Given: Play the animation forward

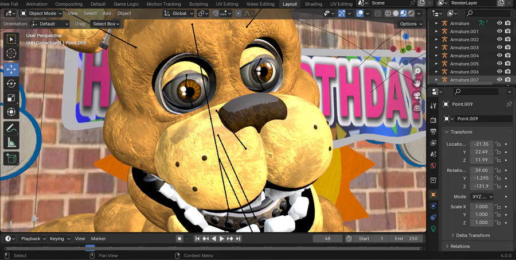Looking at the screenshot, I should (x=221, y=239).
